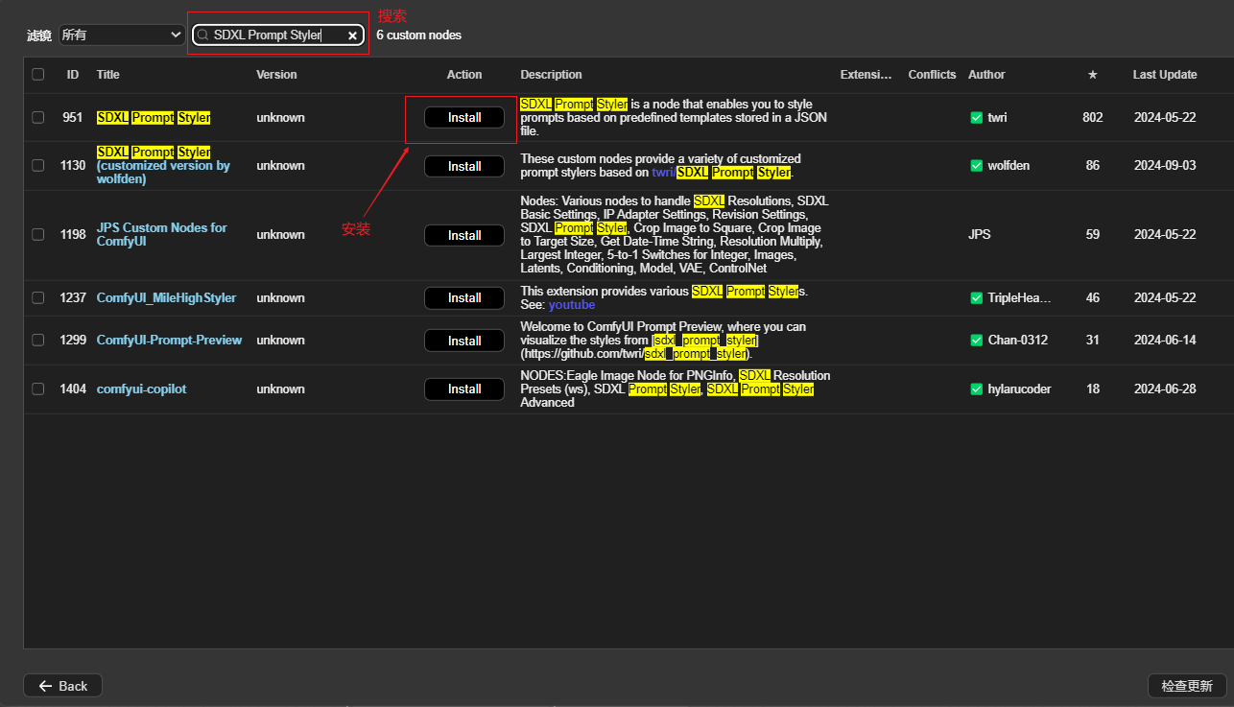Viewport: 1234px width, 707px height.
Task: Click the 2024-06-14 update date
Action: pyautogui.click(x=1165, y=340)
